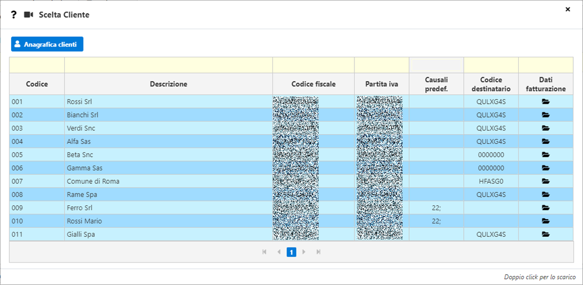Select the row named Beta Snc
Image resolution: width=583 pixels, height=285 pixels.
pyautogui.click(x=291, y=155)
